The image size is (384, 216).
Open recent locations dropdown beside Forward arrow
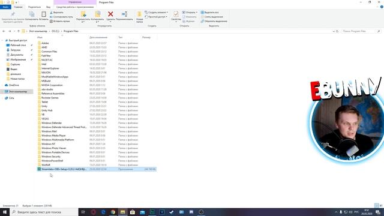pos(14,31)
